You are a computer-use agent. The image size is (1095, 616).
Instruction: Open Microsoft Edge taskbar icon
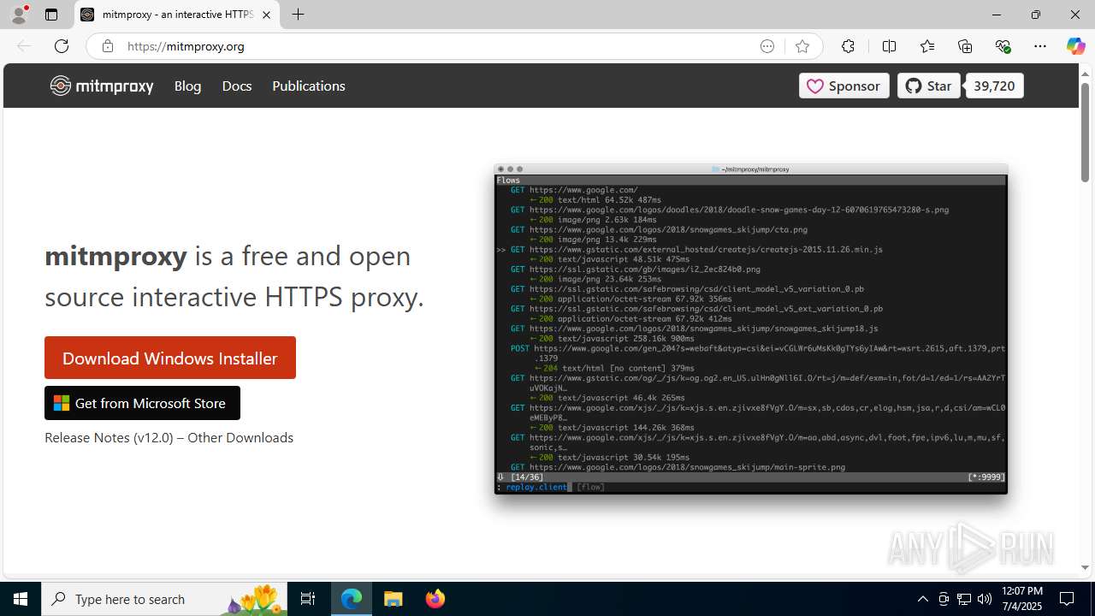tap(352, 599)
